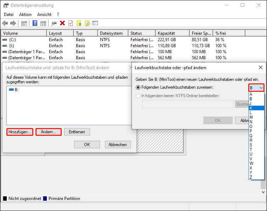The image size is (267, 211).
Task: Open the Ansicht menu
Action: coord(44,15)
